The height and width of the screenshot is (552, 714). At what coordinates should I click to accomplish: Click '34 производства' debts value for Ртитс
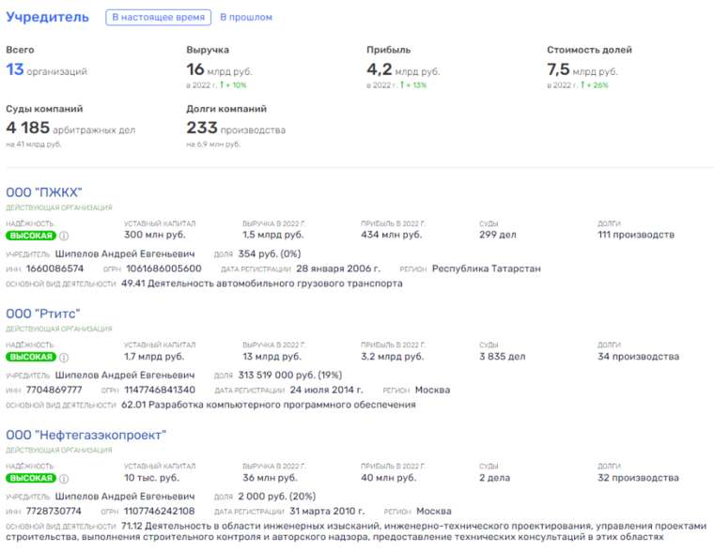[638, 357]
